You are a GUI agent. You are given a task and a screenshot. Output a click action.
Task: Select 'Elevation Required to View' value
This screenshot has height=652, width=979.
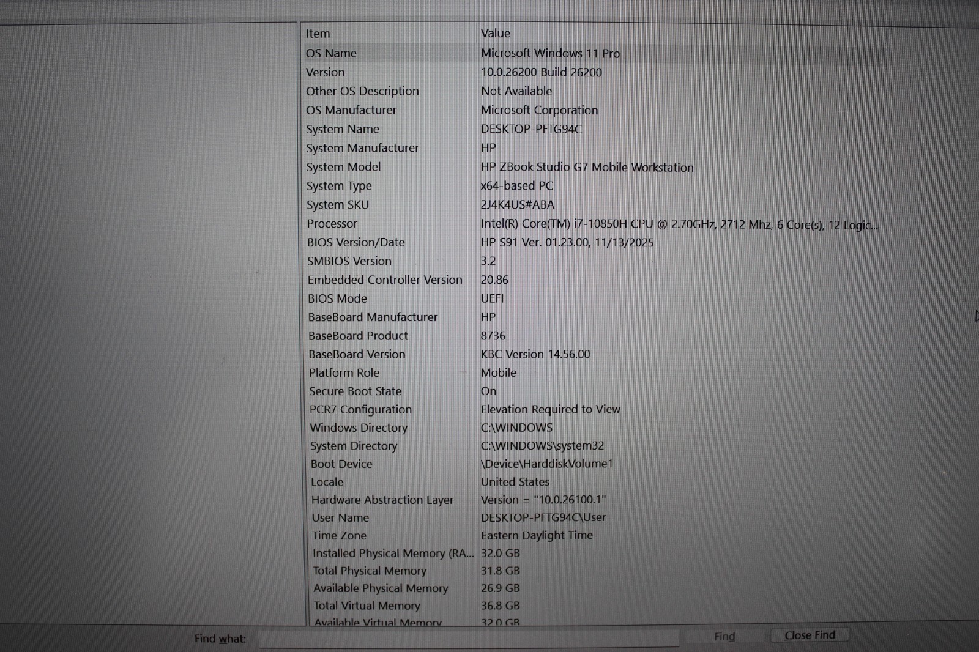tap(550, 409)
